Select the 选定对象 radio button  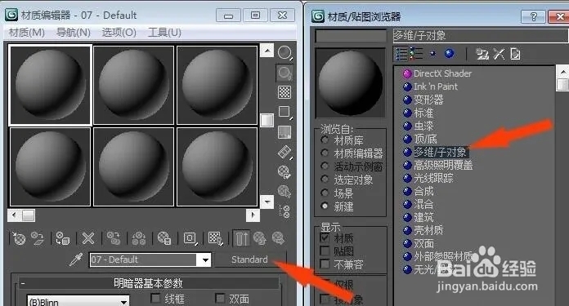click(x=325, y=180)
